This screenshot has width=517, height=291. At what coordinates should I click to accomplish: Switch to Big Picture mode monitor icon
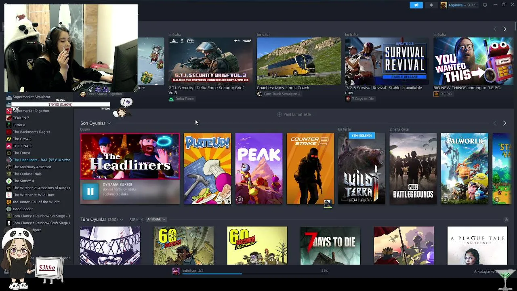485,5
